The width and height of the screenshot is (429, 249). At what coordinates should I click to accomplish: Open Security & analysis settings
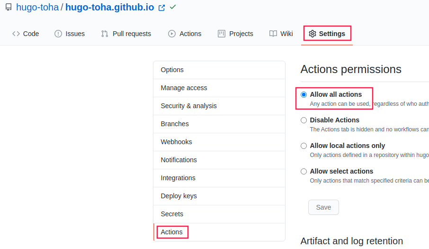(188, 106)
